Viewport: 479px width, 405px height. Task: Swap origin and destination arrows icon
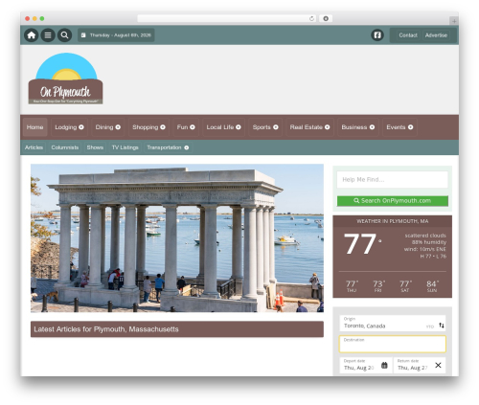[442, 326]
